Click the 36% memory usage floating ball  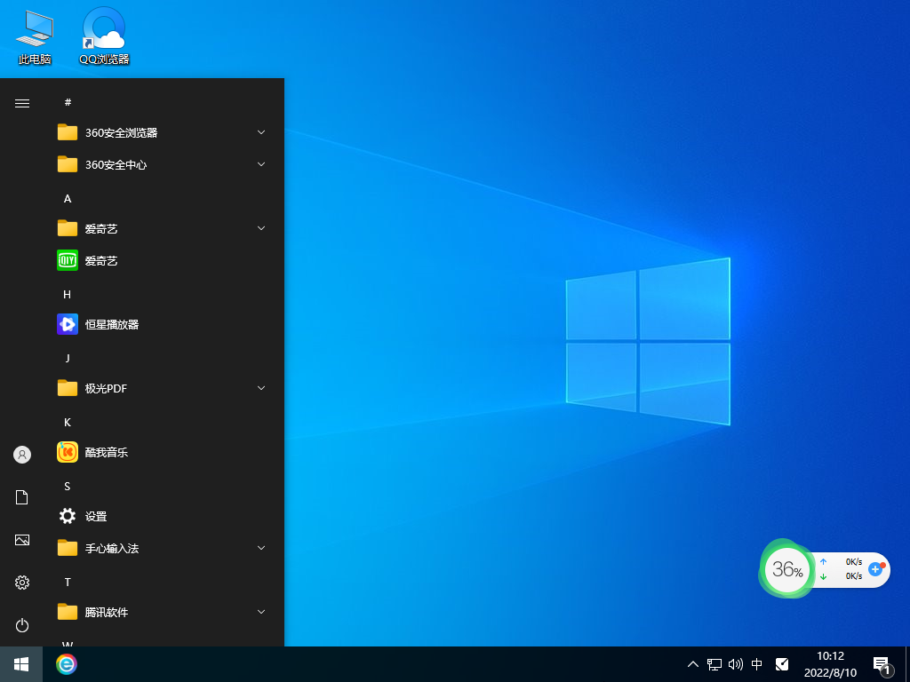[x=787, y=570]
